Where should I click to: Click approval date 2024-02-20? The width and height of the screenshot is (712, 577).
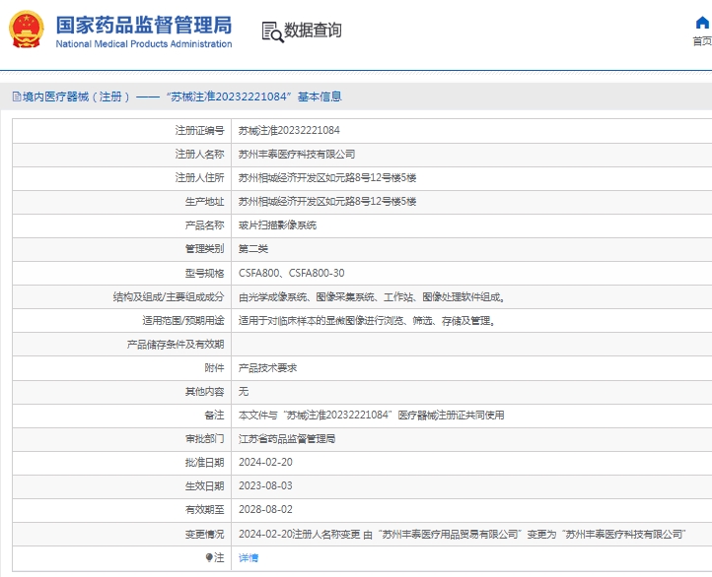click(265, 463)
